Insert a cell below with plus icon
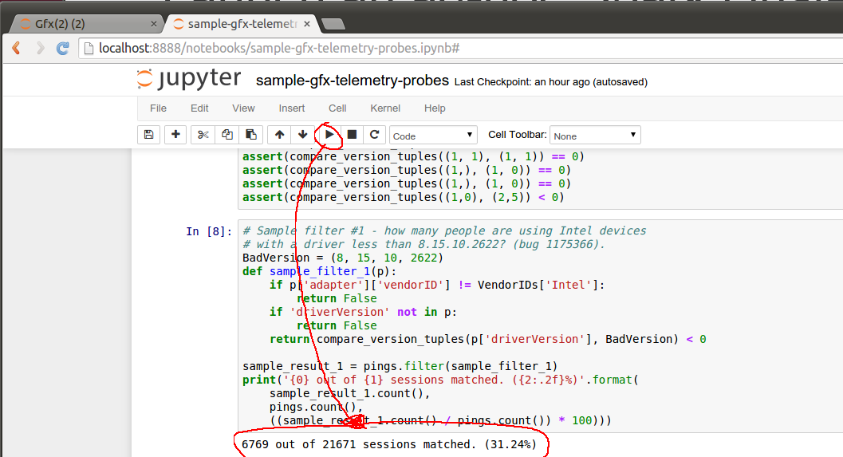843x457 pixels. coord(175,135)
